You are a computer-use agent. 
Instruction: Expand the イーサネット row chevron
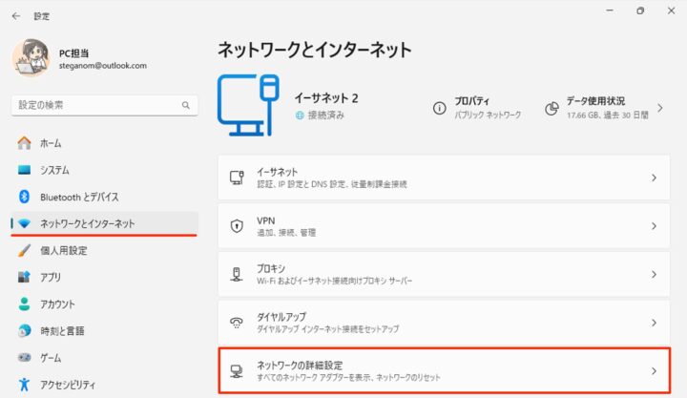point(654,178)
